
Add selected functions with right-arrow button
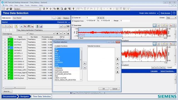(85, 63)
